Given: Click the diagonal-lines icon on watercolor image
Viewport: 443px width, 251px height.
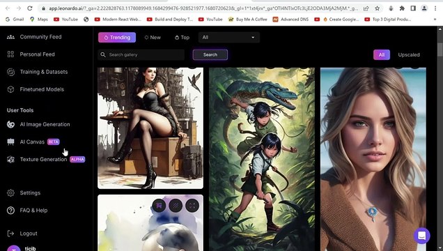Looking at the screenshot, I should [x=176, y=206].
